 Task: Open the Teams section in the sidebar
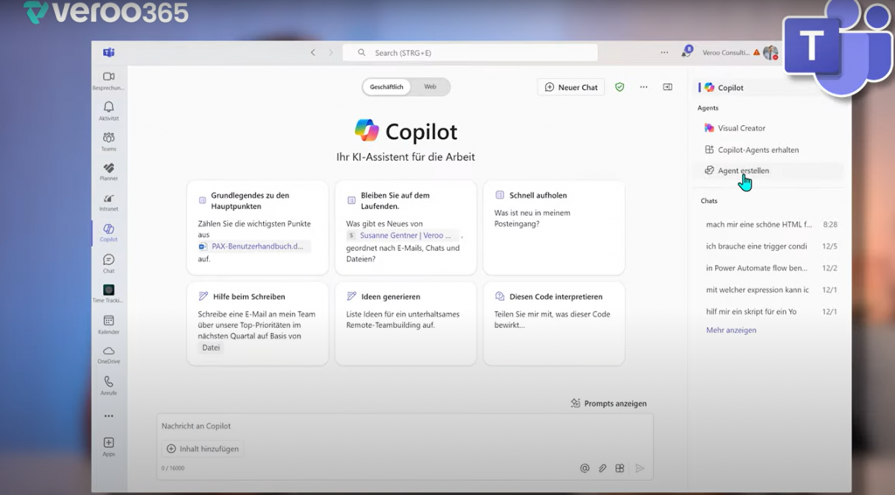pyautogui.click(x=108, y=141)
